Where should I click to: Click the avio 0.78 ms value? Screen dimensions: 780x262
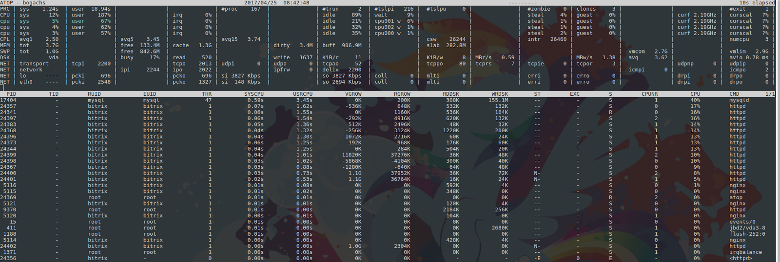point(749,57)
